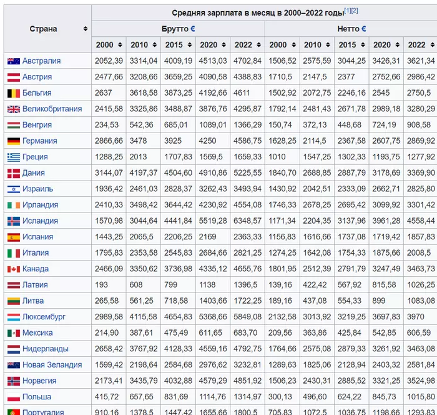Open the Венгрия country link
437x415 pixels.
coord(37,125)
